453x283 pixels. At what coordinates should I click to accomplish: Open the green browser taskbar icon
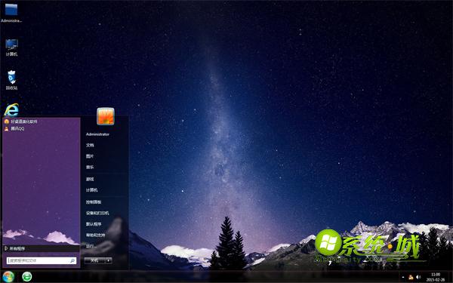tap(27, 277)
